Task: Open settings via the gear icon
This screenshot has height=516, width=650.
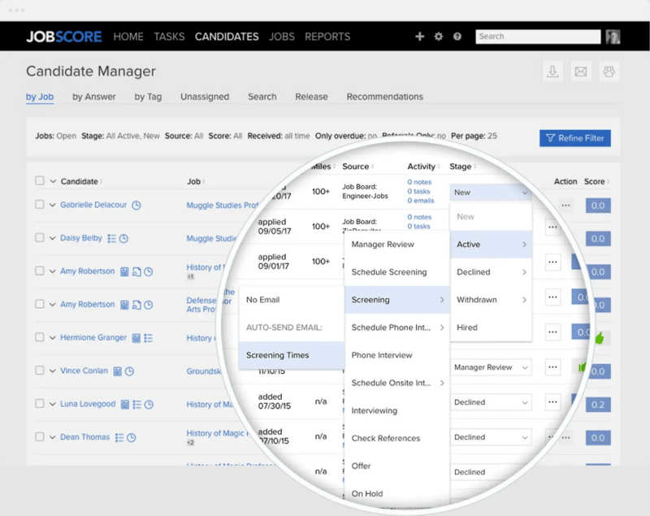Action: click(x=439, y=37)
